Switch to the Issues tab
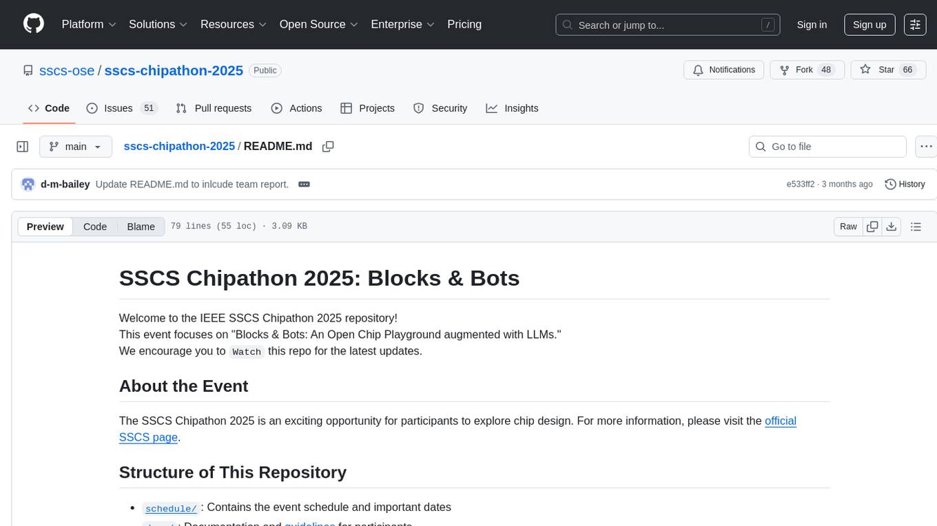This screenshot has width=937, height=526. coord(122,108)
